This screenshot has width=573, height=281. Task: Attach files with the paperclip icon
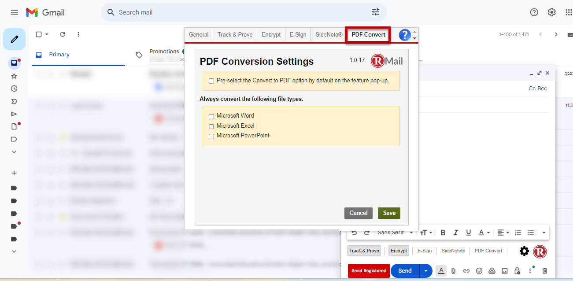click(x=453, y=271)
